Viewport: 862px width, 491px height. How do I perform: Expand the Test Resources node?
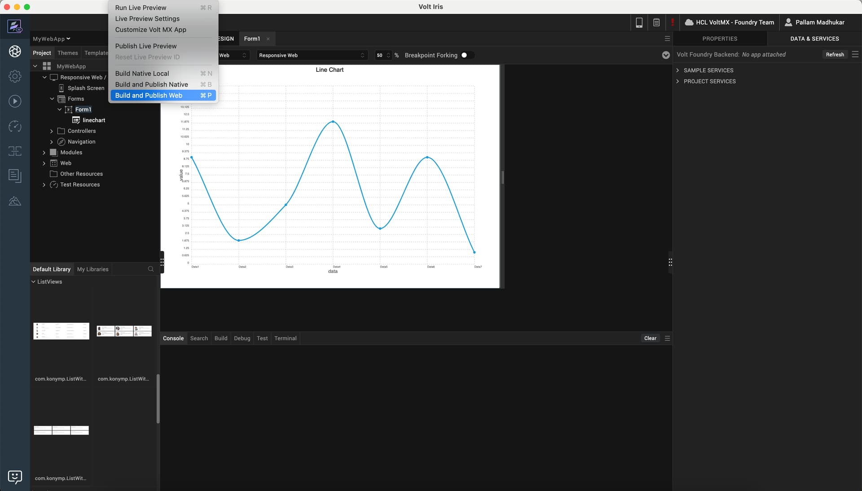[x=44, y=185]
